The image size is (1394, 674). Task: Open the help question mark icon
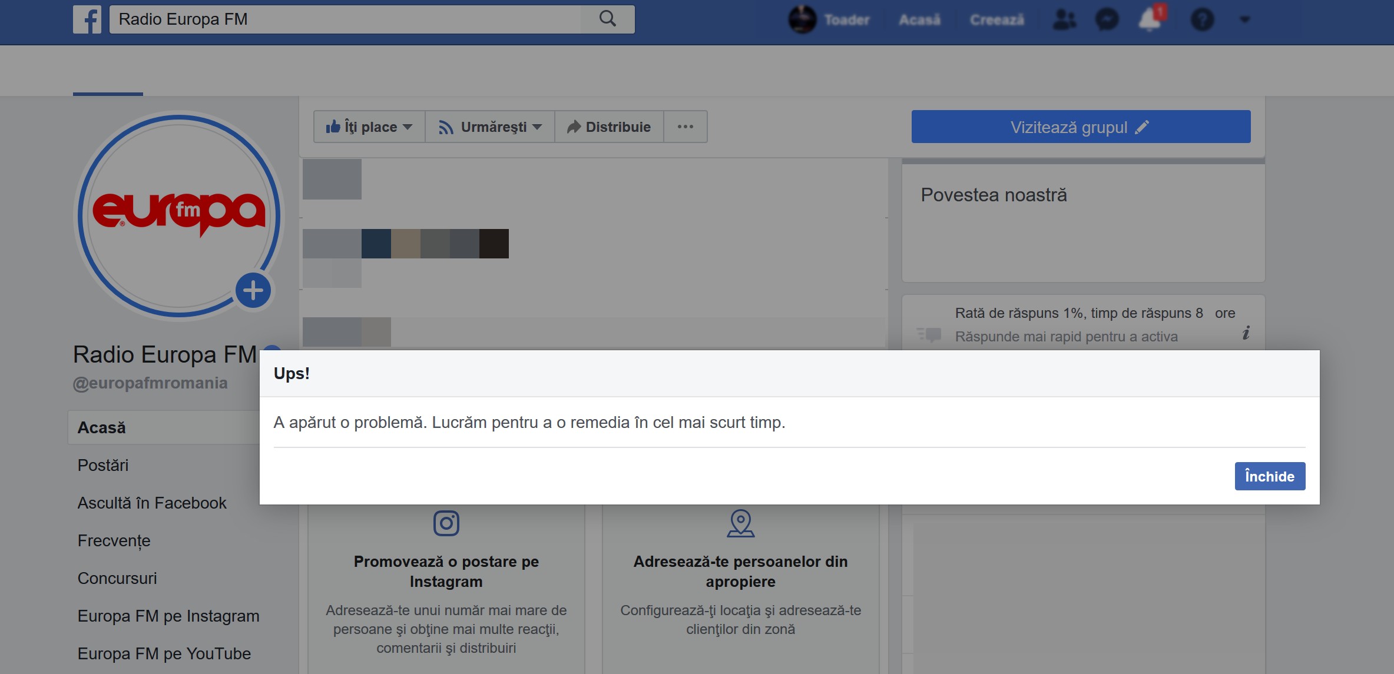pos(1202,19)
